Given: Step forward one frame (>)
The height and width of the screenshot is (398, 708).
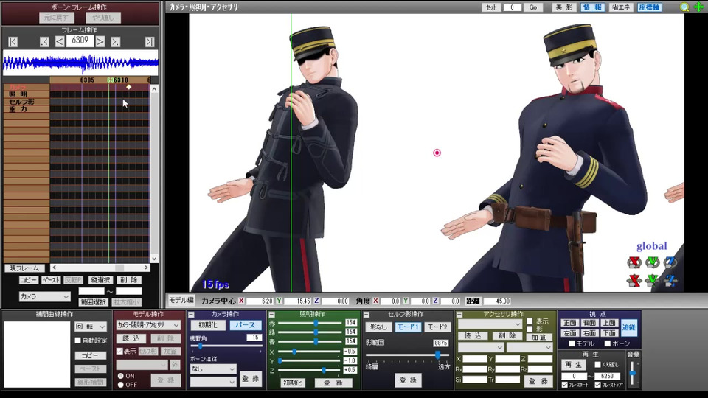Looking at the screenshot, I should pos(100,42).
